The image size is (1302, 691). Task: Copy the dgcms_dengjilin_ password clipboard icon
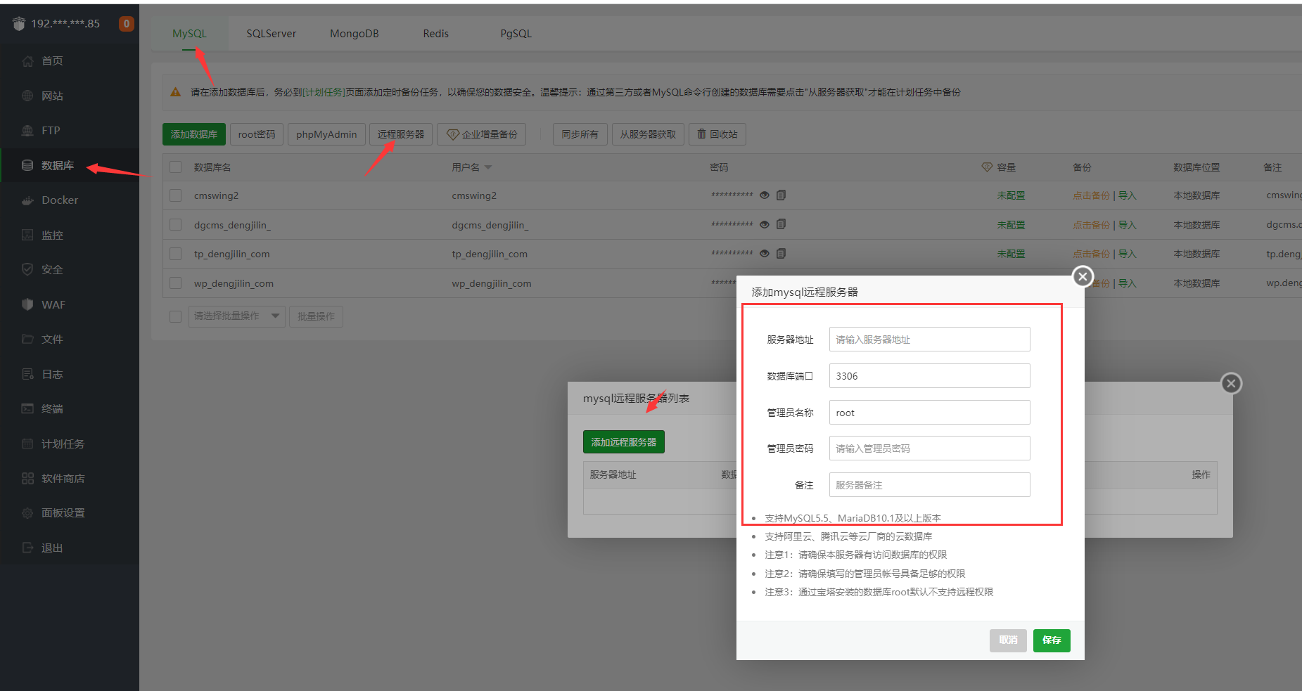coord(781,224)
